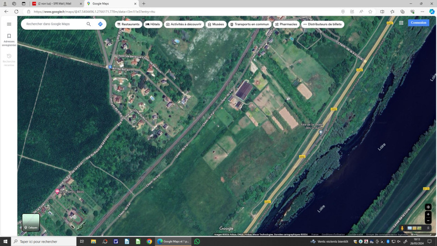The width and height of the screenshot is (437, 246).
Task: Filter map by Restaurants
Action: coord(128,24)
